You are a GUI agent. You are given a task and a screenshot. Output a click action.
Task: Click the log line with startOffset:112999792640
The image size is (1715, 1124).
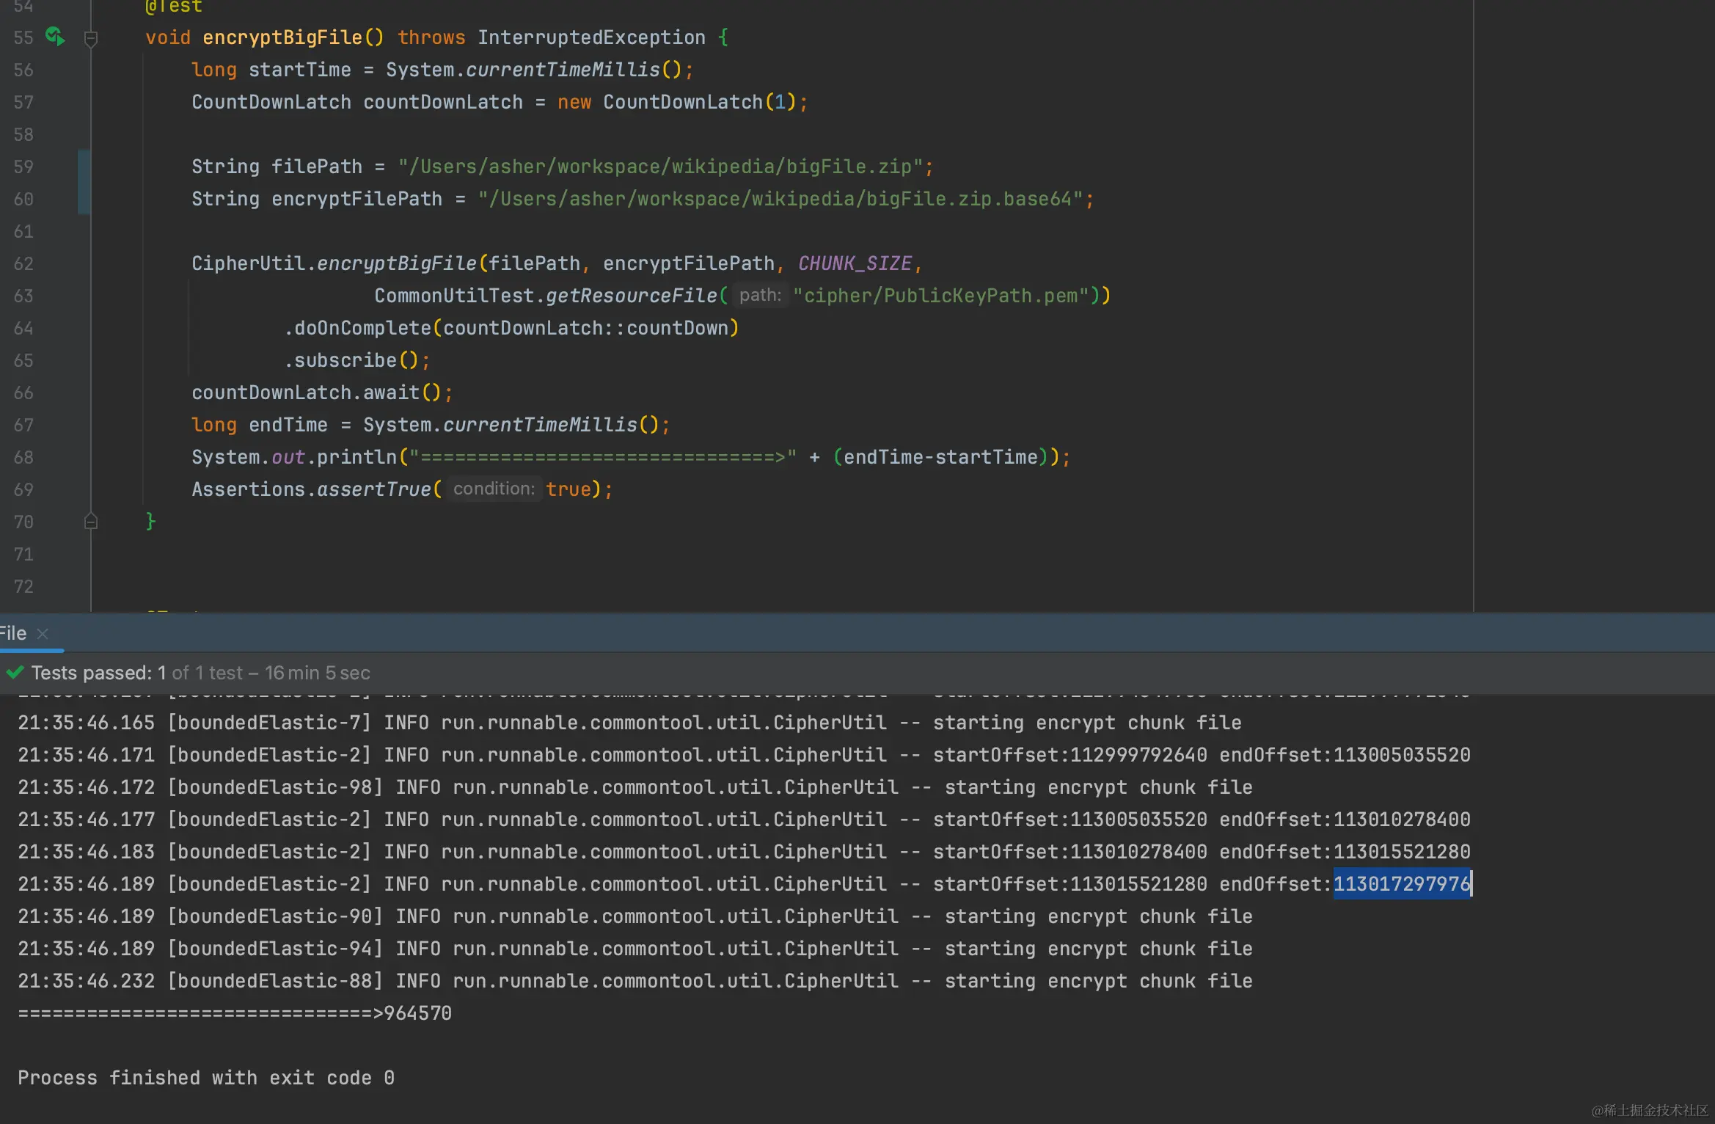click(x=744, y=755)
